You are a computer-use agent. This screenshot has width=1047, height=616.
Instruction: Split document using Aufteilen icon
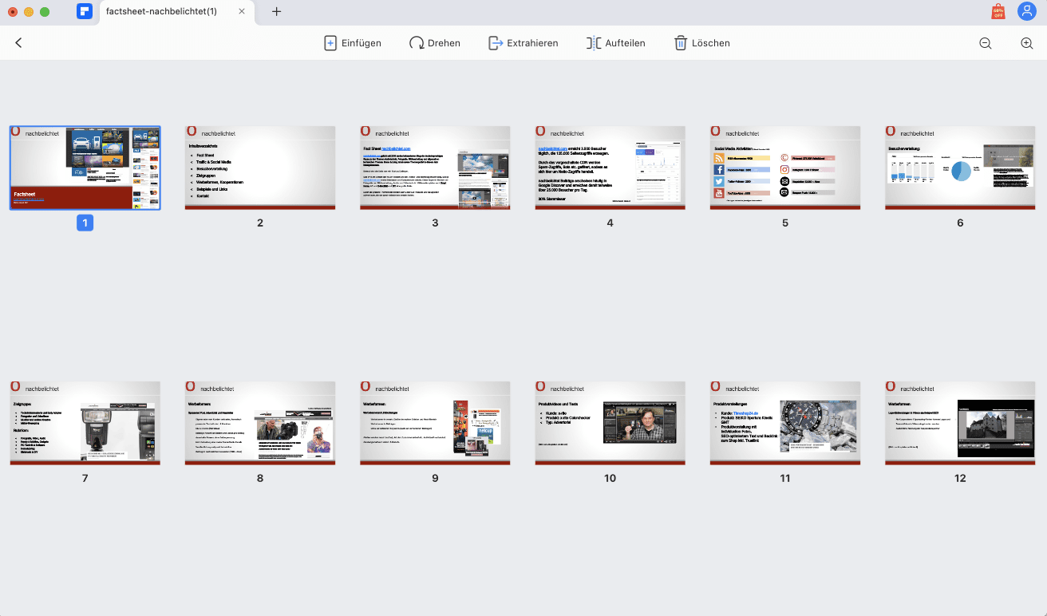[594, 43]
